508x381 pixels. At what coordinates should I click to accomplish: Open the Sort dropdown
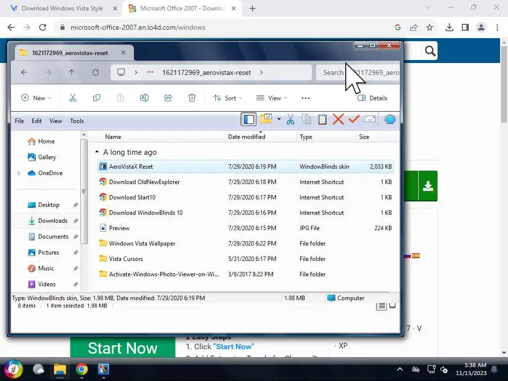coord(227,98)
